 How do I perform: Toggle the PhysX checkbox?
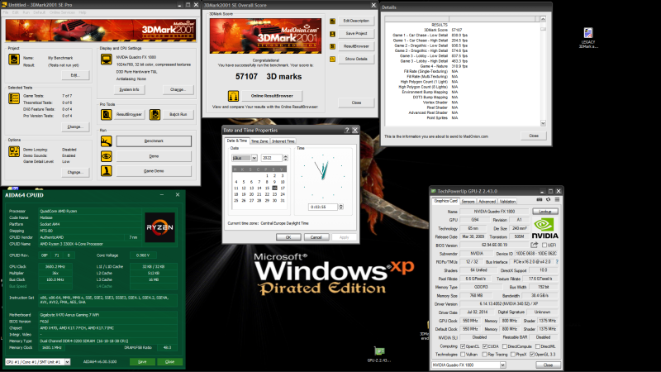pos(513,355)
